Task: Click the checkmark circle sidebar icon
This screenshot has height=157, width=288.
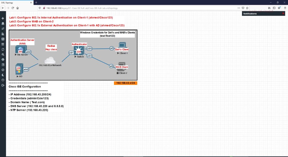Action: tap(3, 70)
